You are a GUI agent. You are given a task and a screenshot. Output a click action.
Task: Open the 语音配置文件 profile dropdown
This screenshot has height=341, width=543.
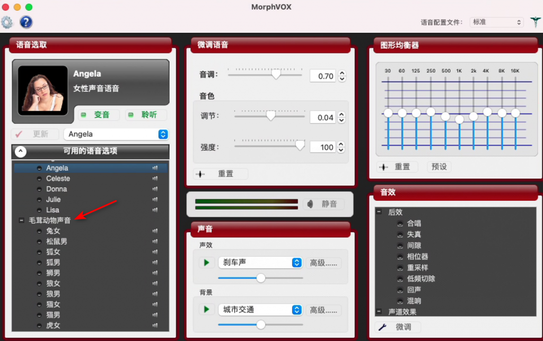pyautogui.click(x=496, y=22)
